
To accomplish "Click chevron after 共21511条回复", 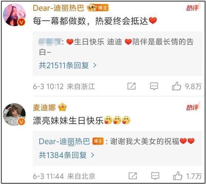I will pos(95,65).
